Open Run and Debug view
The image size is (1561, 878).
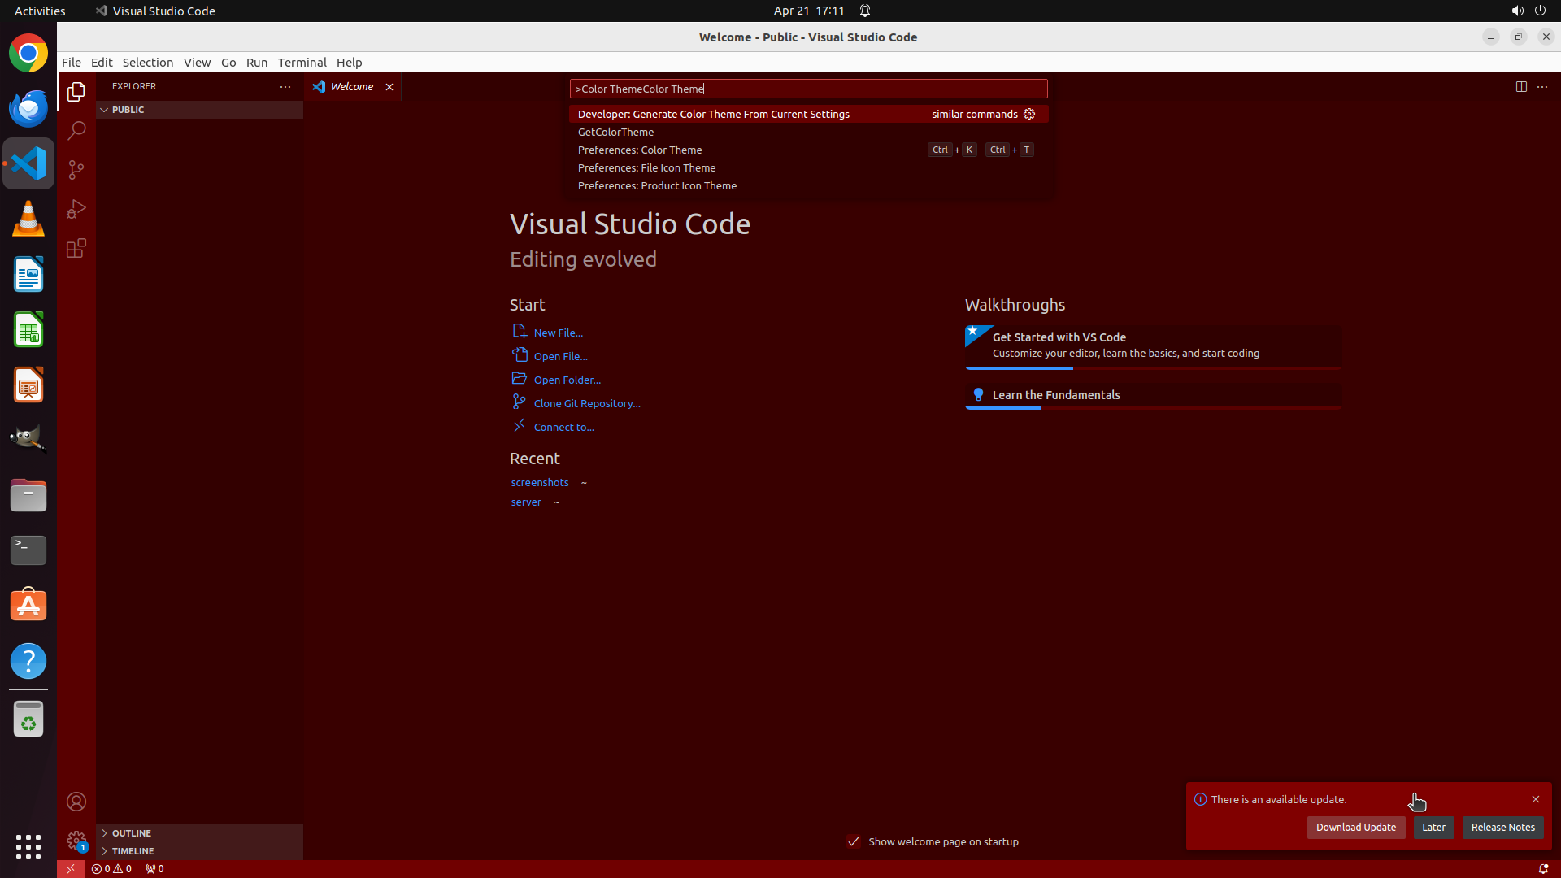(76, 209)
